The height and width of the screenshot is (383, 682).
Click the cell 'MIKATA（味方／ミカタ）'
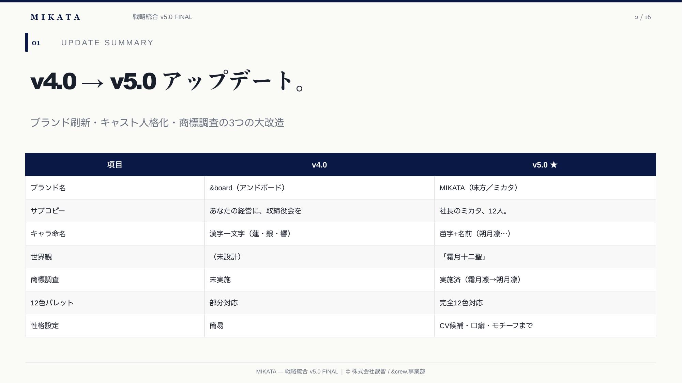point(545,188)
